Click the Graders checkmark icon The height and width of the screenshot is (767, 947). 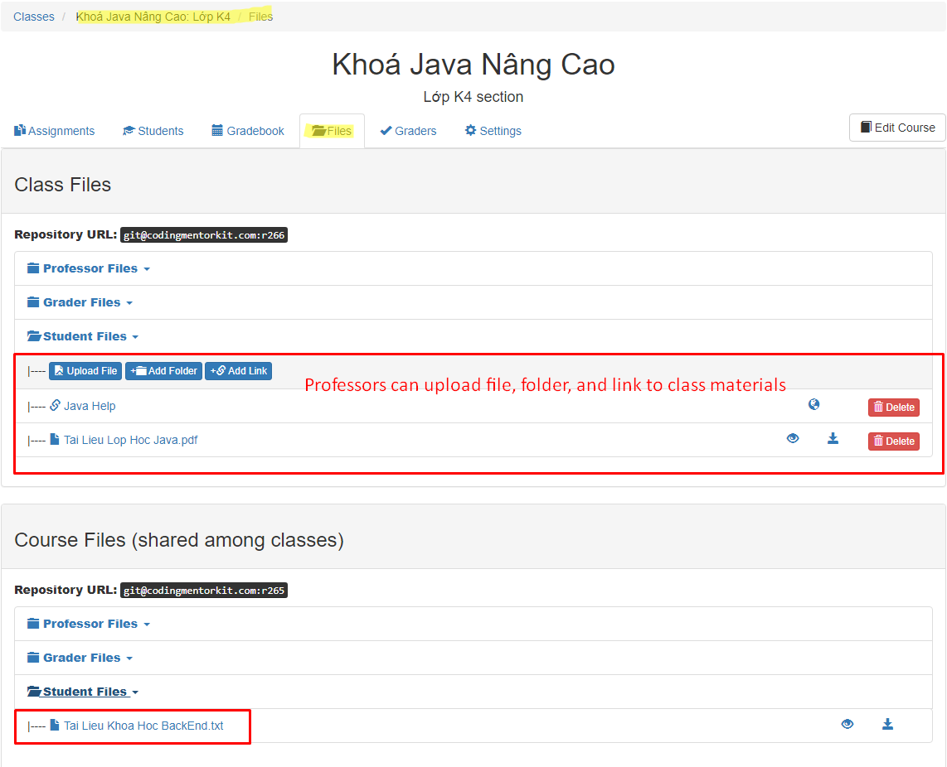pyautogui.click(x=386, y=130)
